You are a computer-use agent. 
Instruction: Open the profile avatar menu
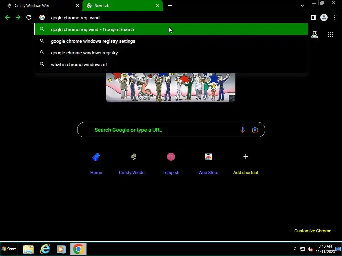coord(324,17)
